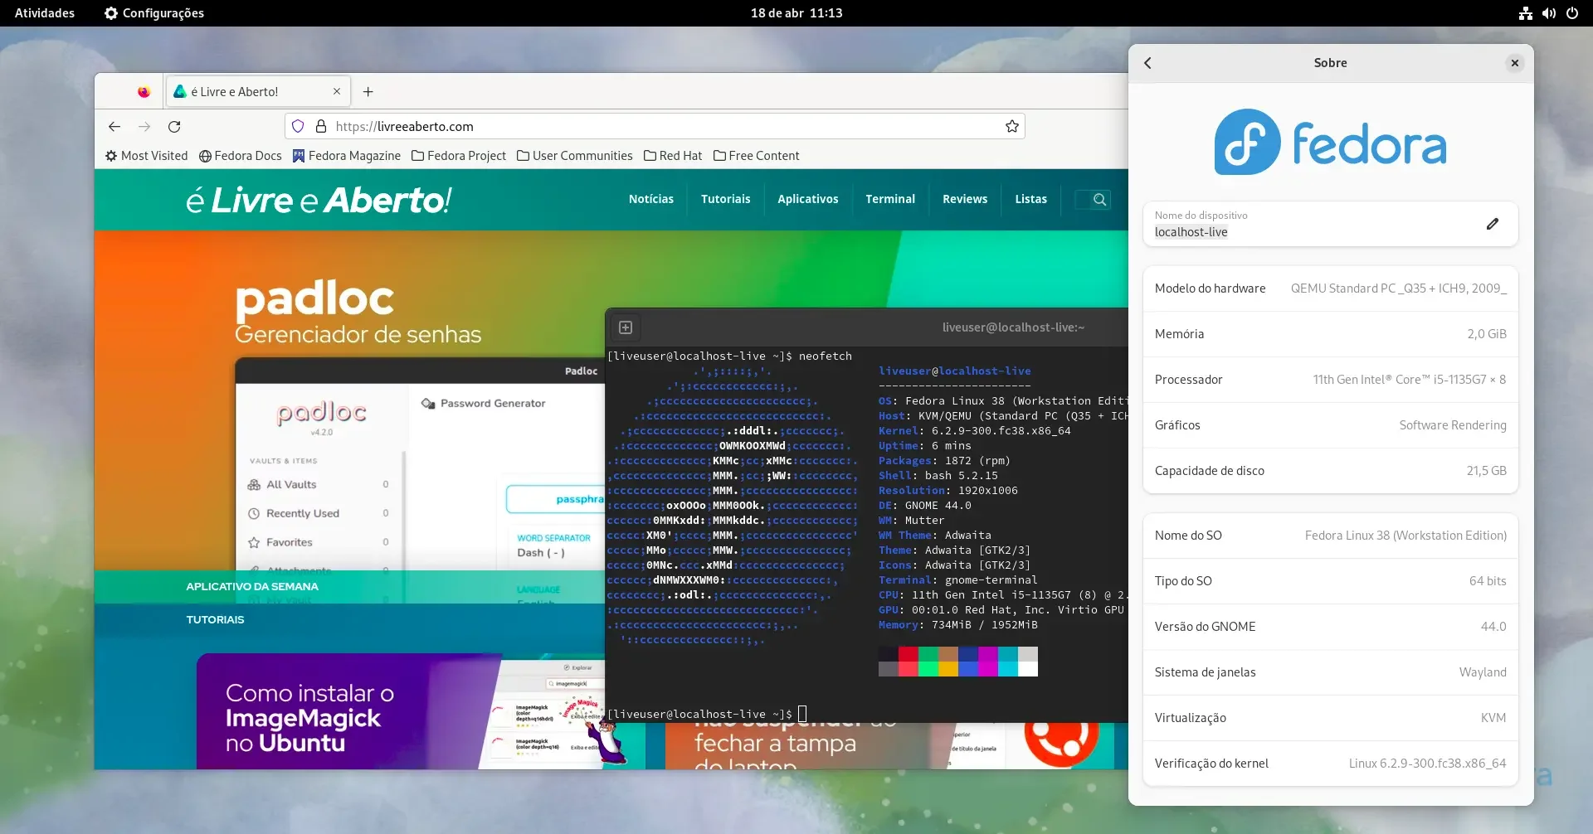Open system network status icon

click(1525, 13)
